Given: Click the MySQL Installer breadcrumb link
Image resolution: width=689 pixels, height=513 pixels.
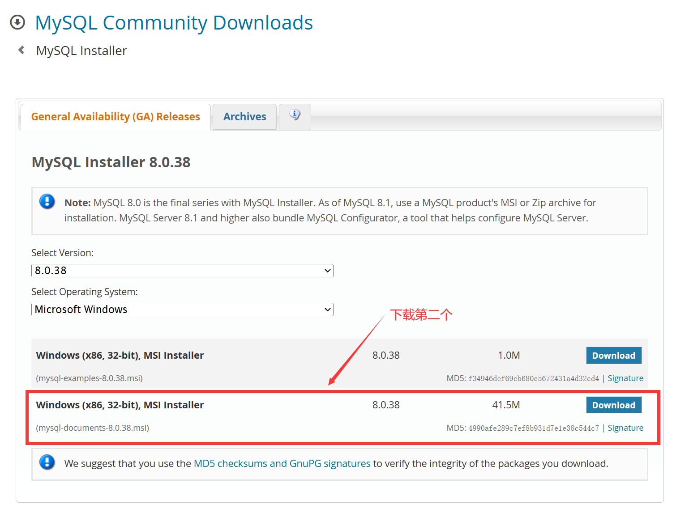Looking at the screenshot, I should pos(81,51).
